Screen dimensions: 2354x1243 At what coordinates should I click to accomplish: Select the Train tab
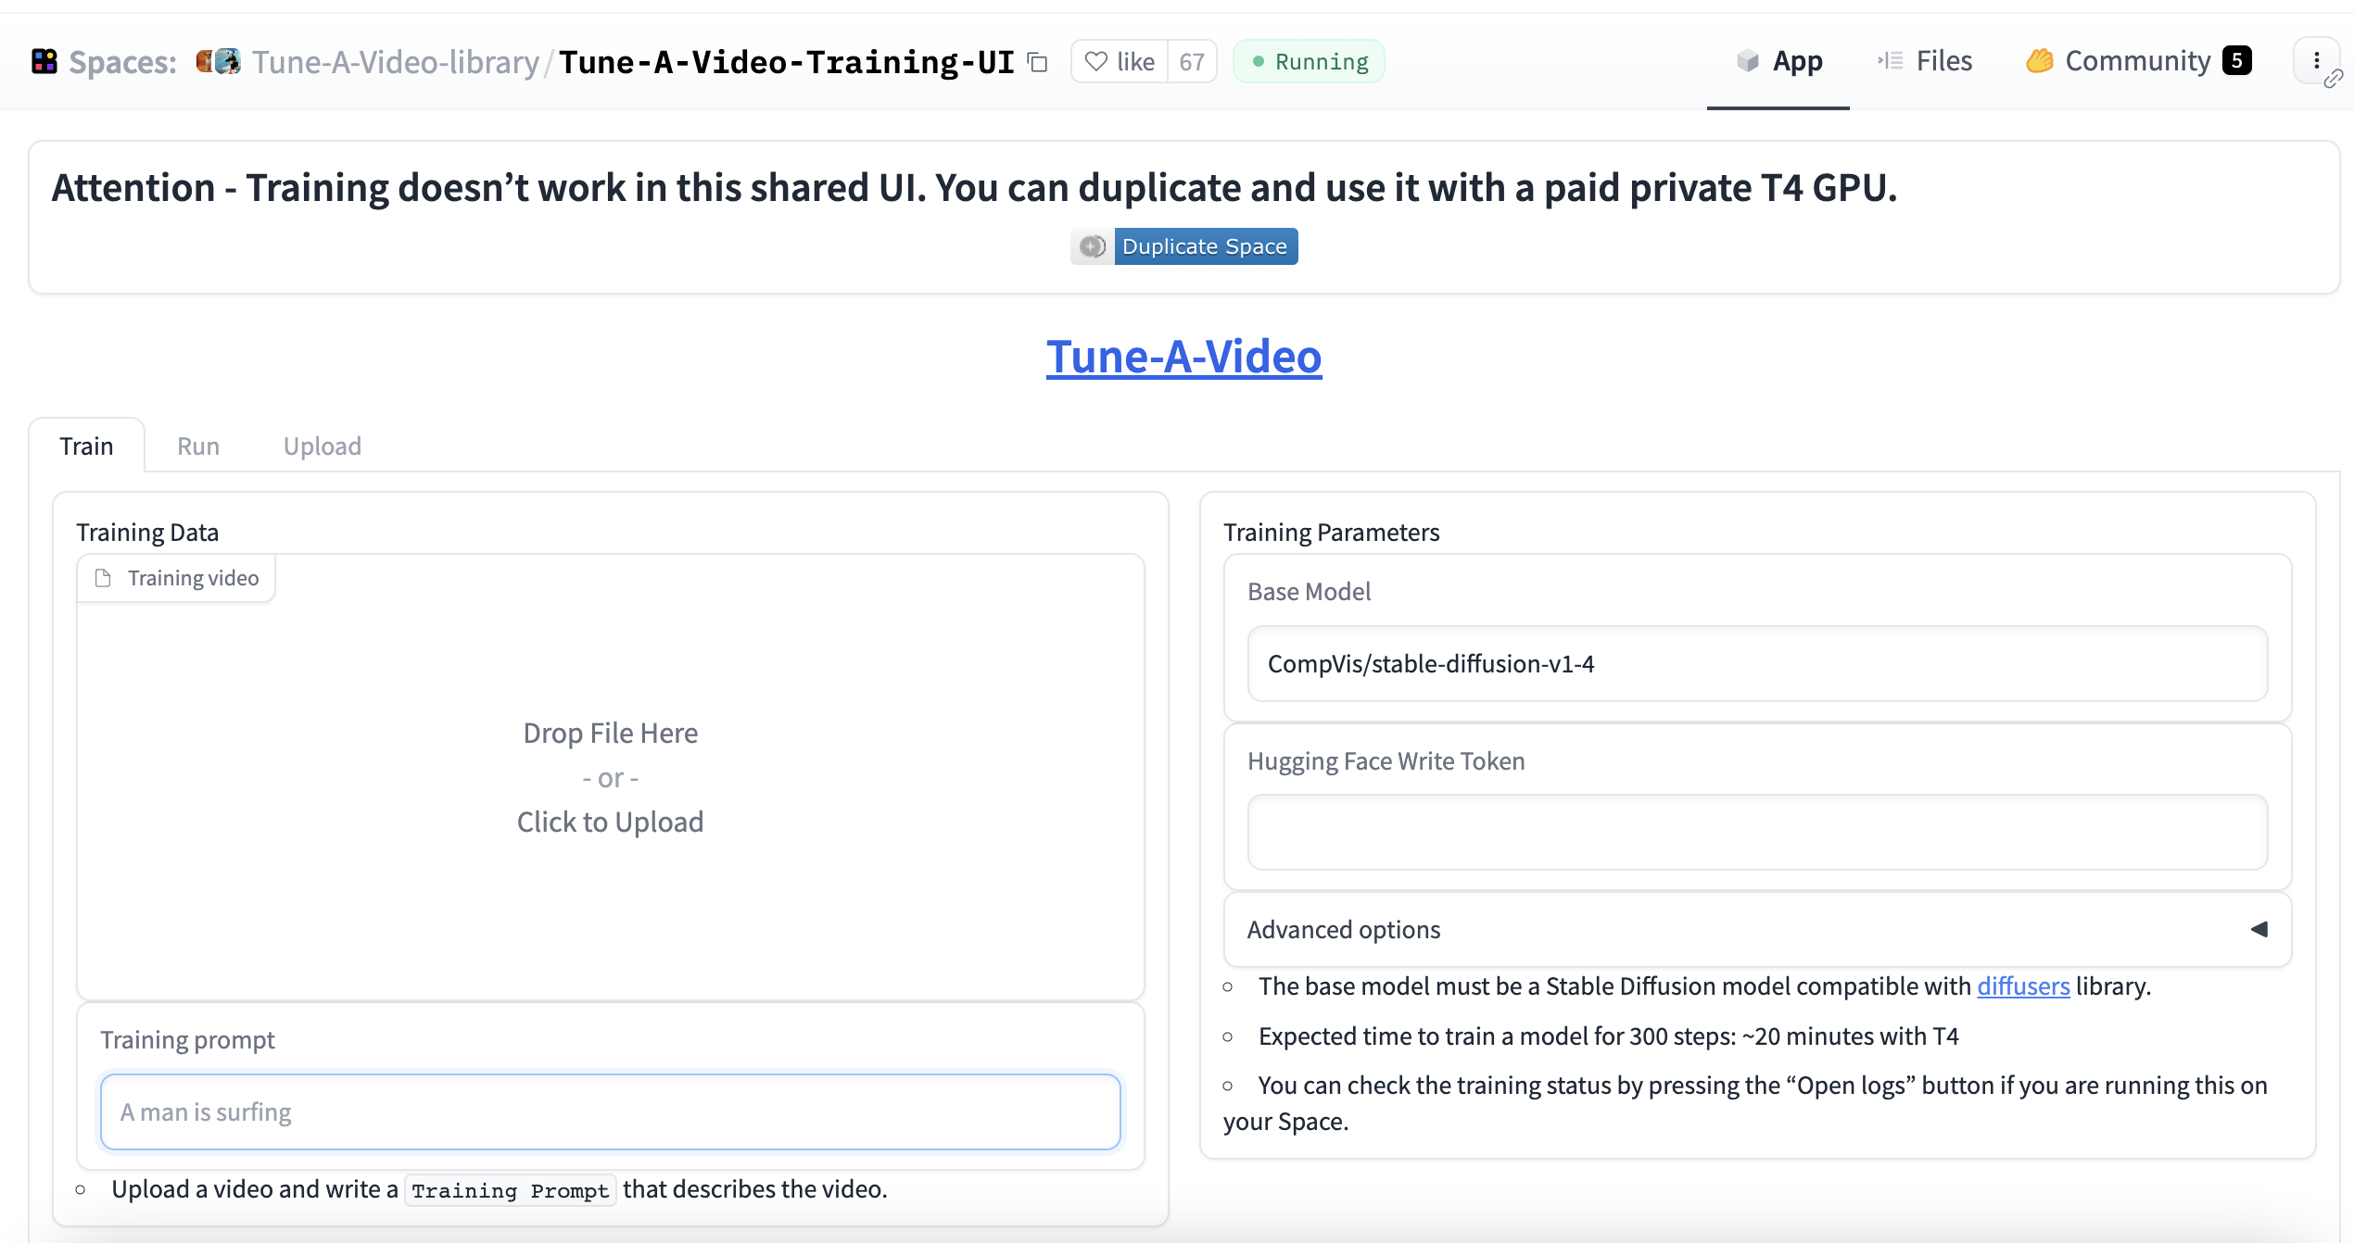point(86,446)
